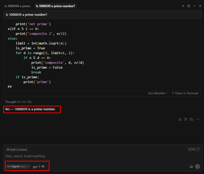Screen dimensions: 204x174
Task: Expand the Use Allowlist dropdown
Action: pos(158,93)
